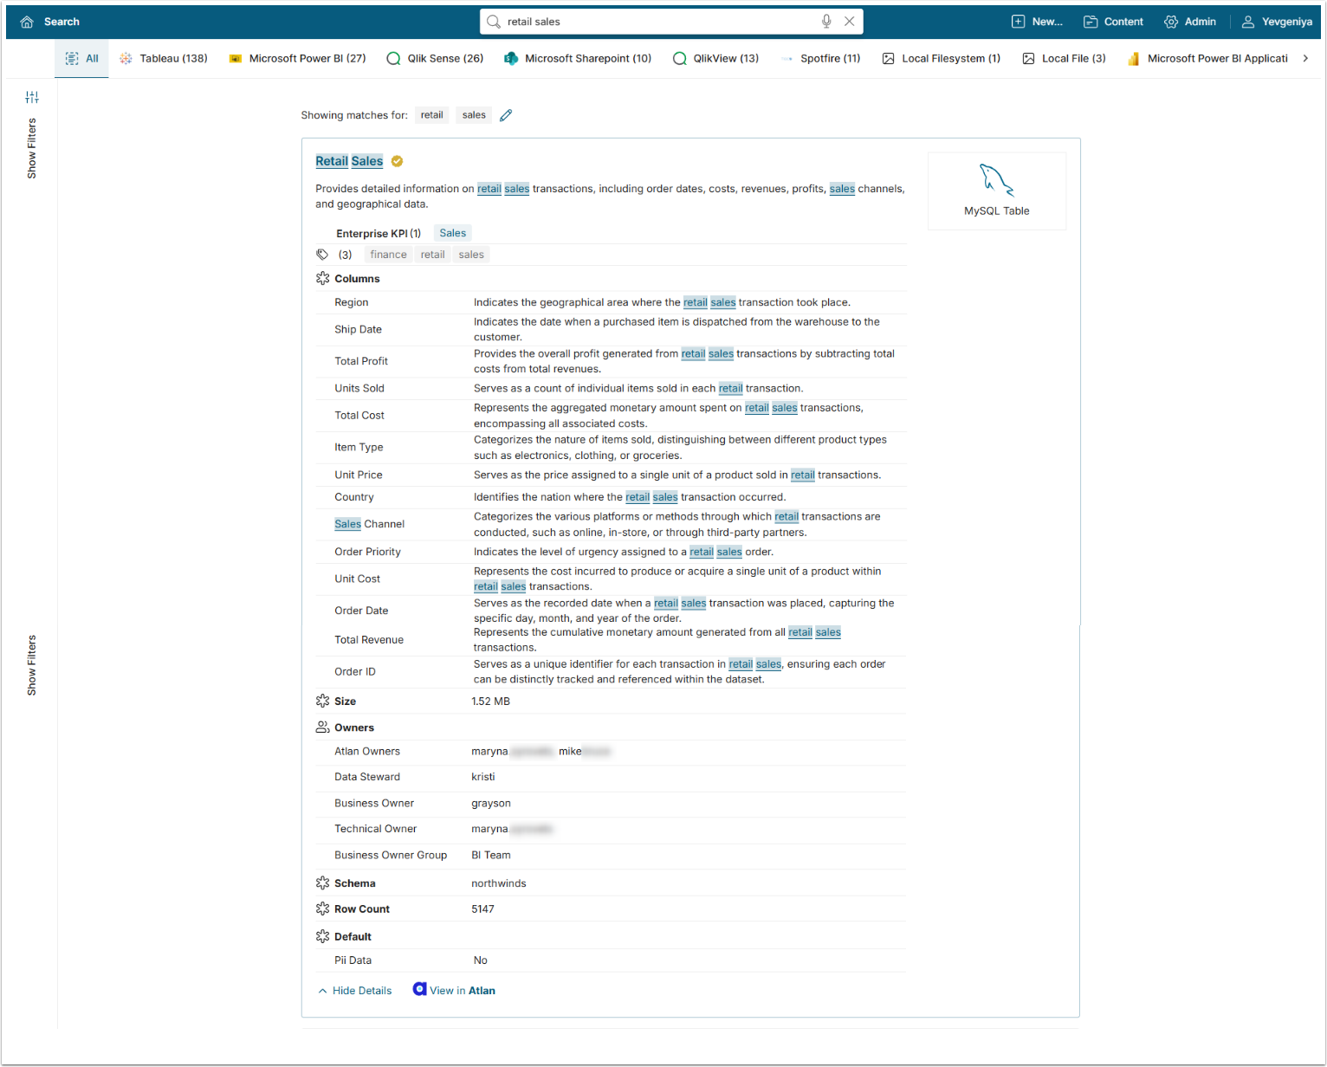Open Microsoft Power BI Applications tab
Image resolution: width=1327 pixels, height=1067 pixels.
point(1208,59)
